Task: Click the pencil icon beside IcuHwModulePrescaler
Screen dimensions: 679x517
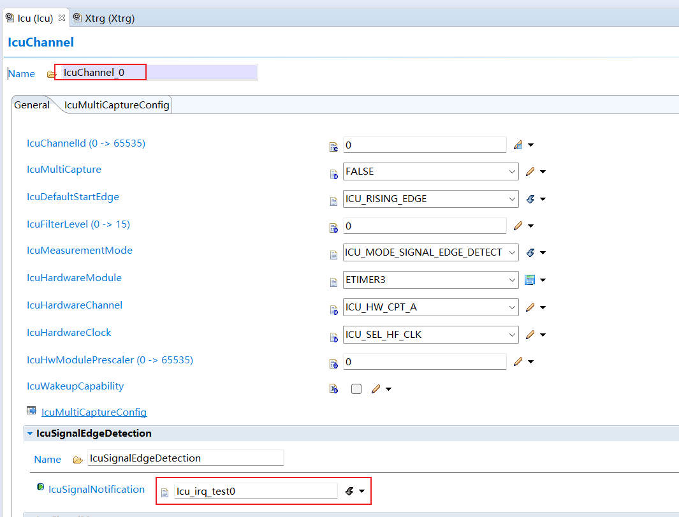Action: click(x=518, y=361)
